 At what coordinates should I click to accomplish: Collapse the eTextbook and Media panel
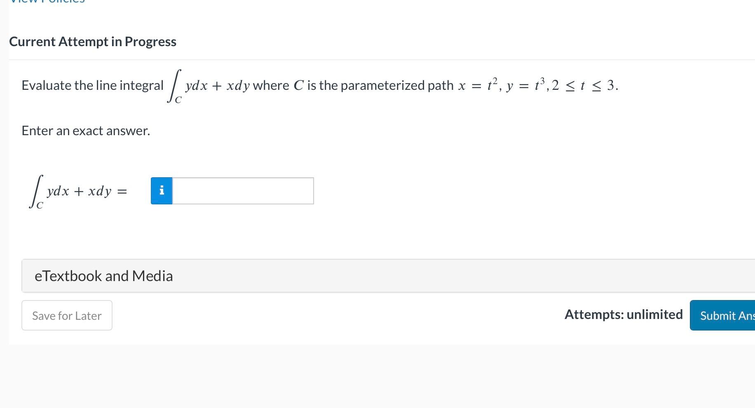click(x=103, y=276)
